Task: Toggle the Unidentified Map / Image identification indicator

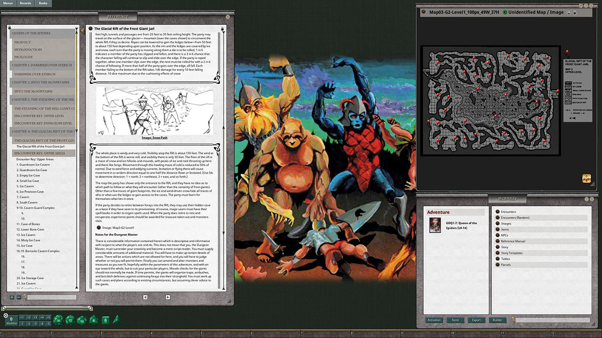Action: click(505, 12)
